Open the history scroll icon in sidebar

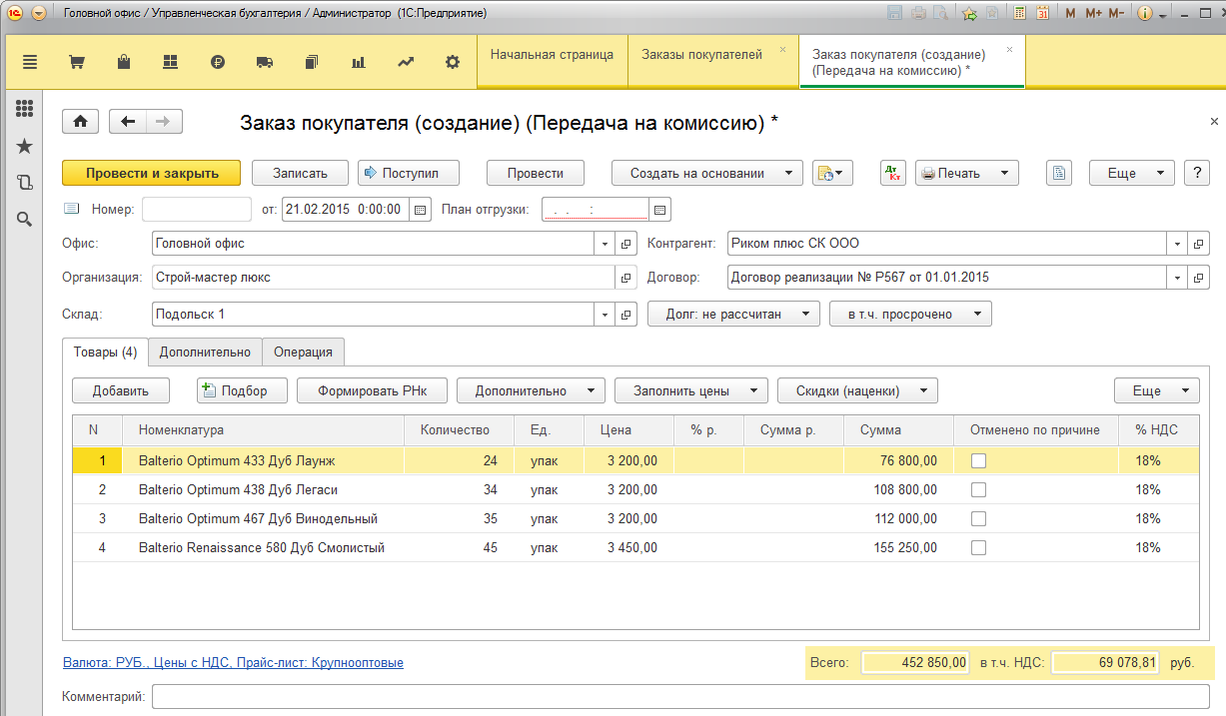(25, 182)
